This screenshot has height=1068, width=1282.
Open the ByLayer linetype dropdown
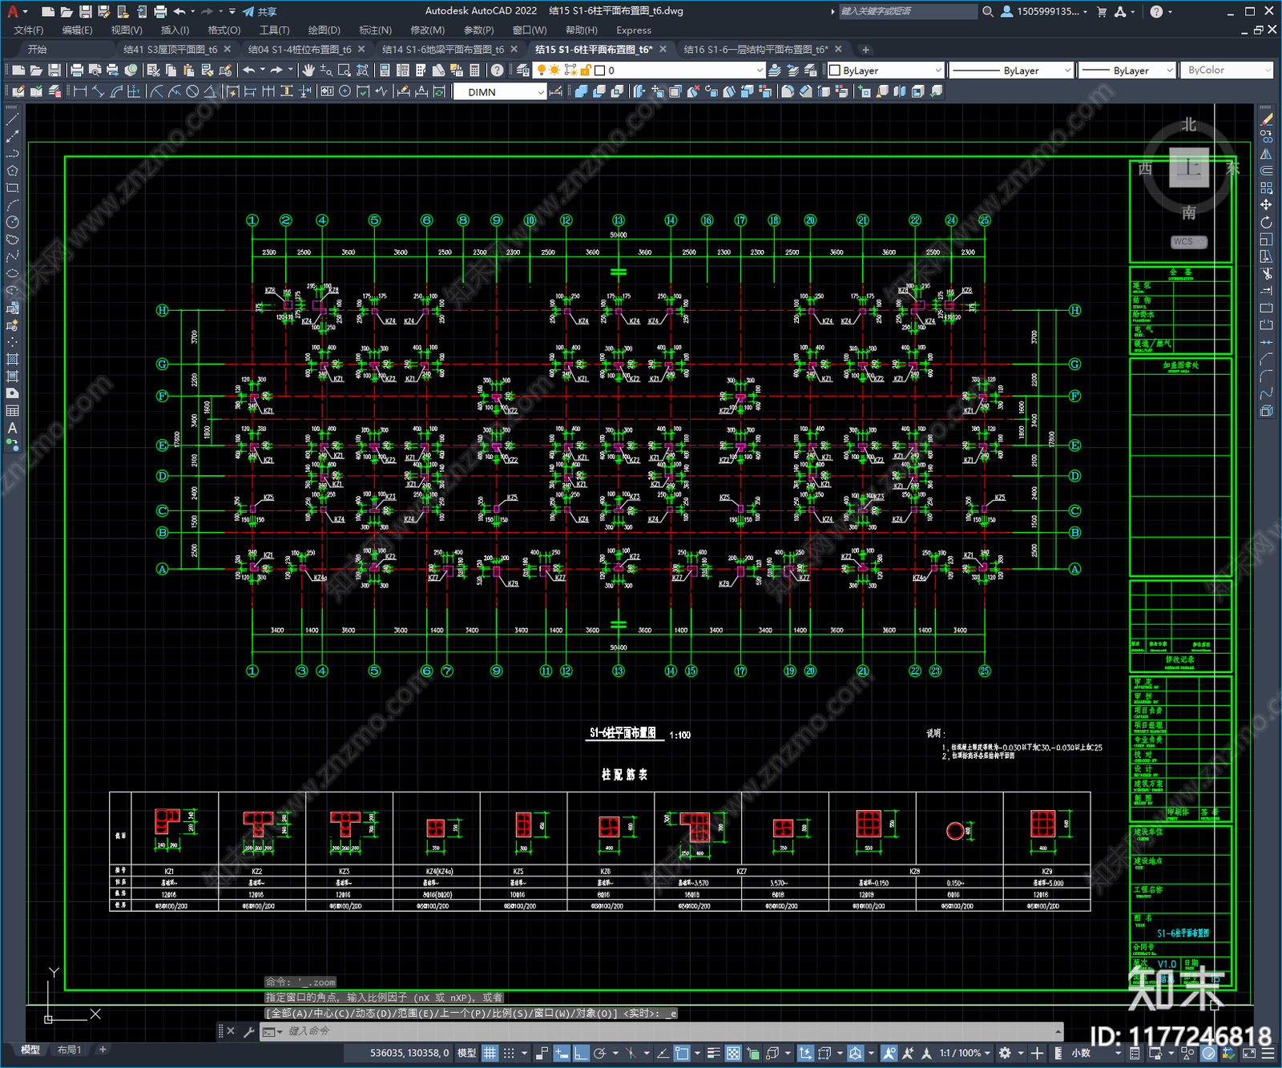tap(1011, 71)
